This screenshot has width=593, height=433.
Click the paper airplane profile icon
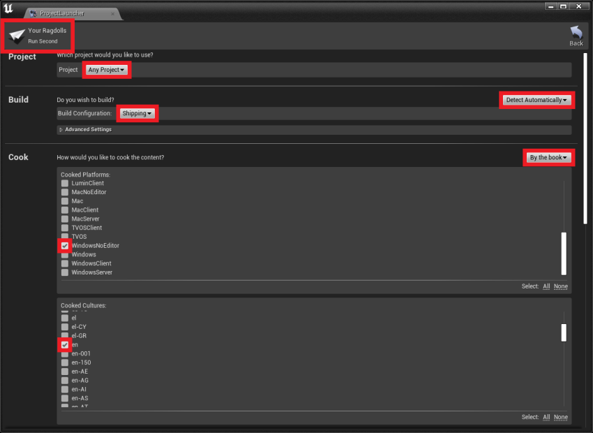pyautogui.click(x=17, y=36)
